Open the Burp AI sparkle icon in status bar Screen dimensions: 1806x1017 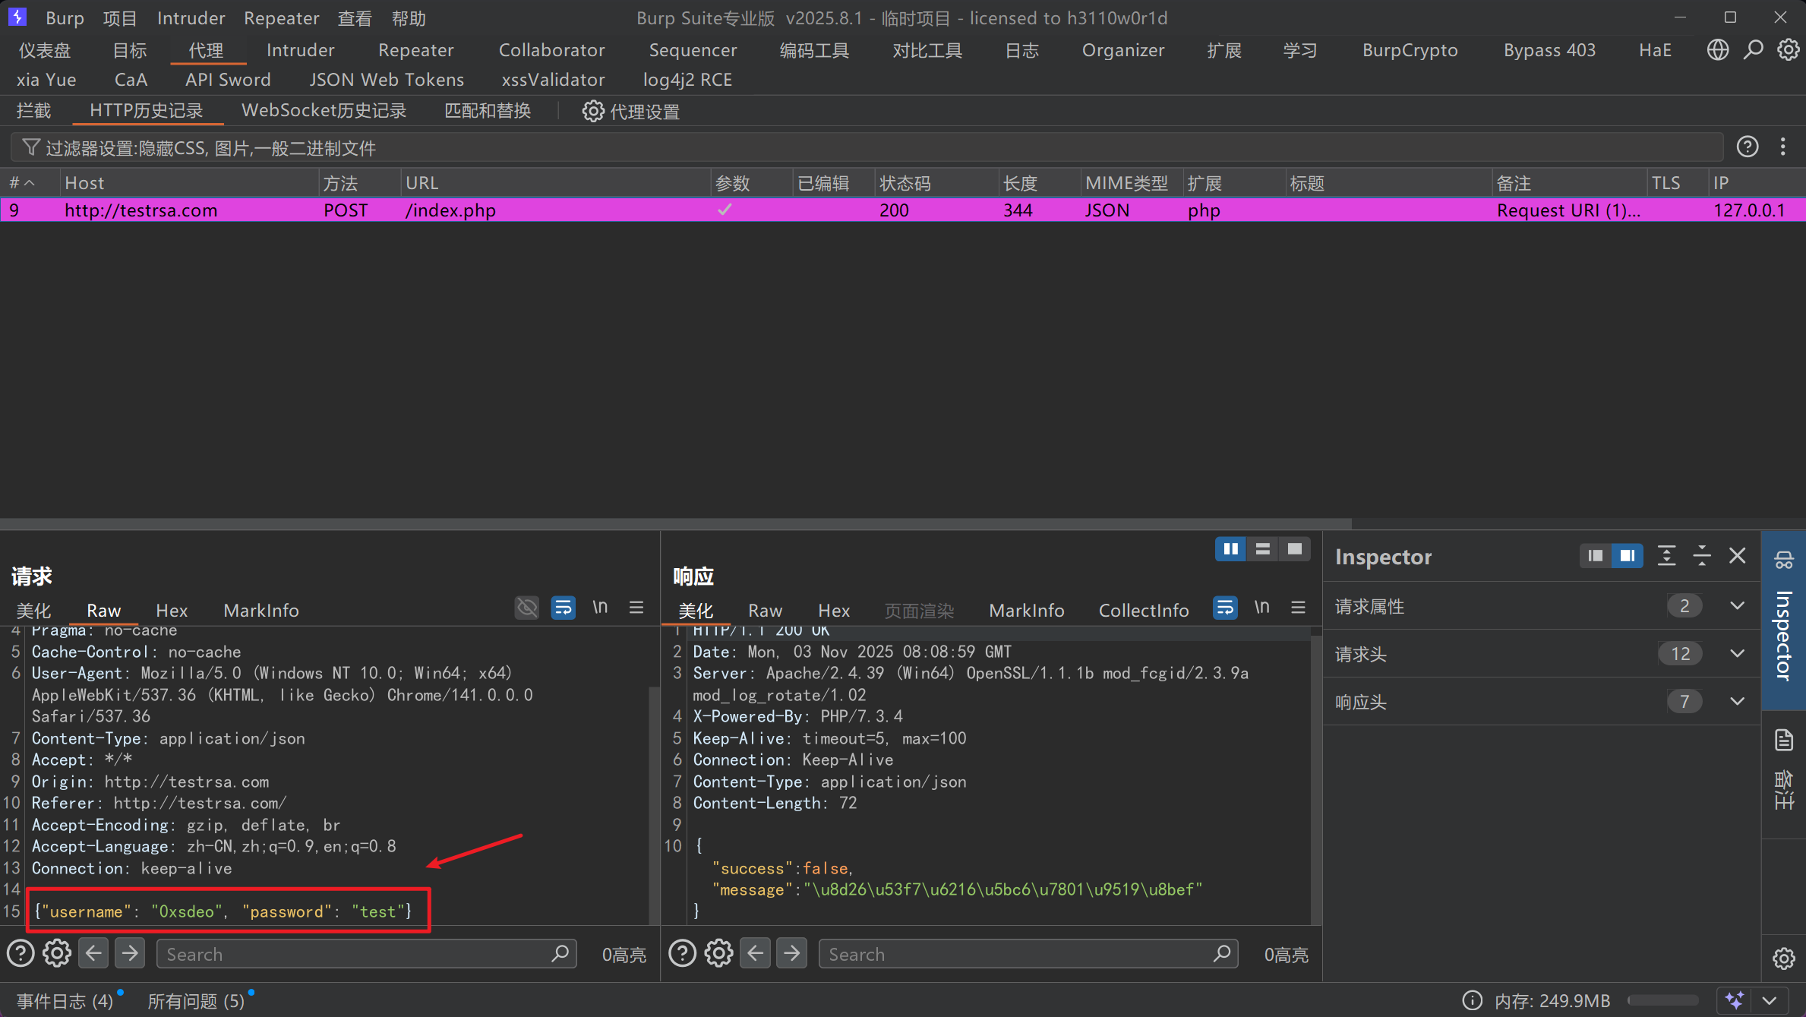pyautogui.click(x=1735, y=1000)
